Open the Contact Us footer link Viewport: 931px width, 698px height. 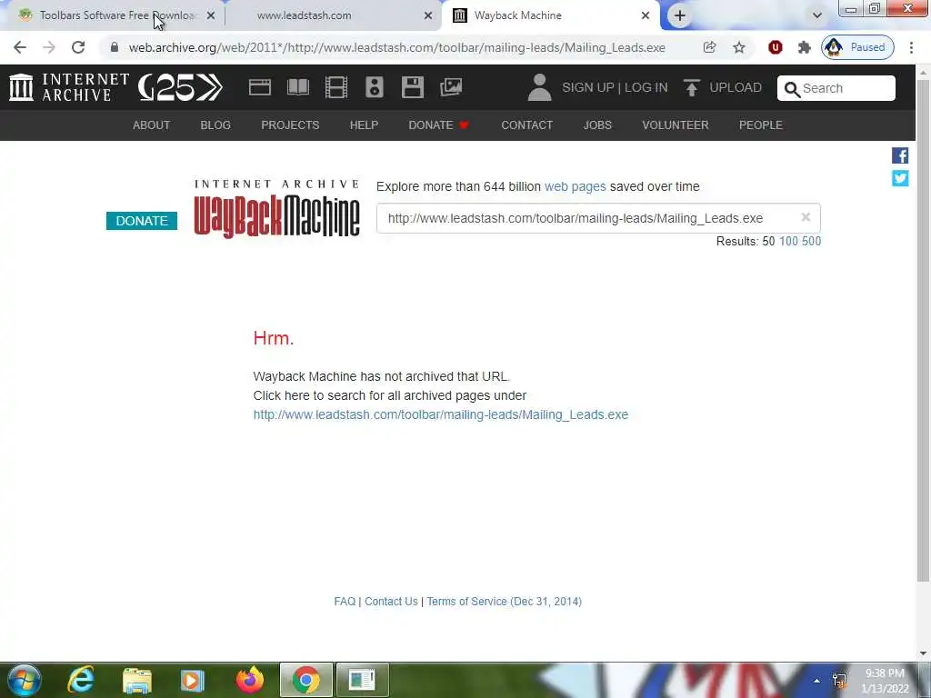tap(391, 602)
